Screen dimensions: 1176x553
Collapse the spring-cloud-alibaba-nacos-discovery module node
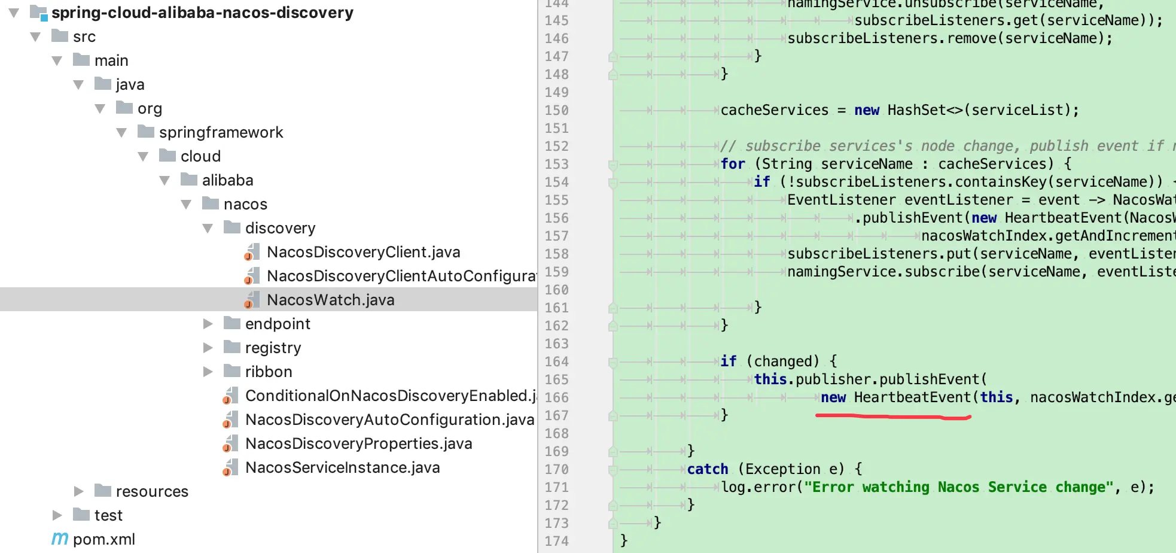(x=14, y=13)
